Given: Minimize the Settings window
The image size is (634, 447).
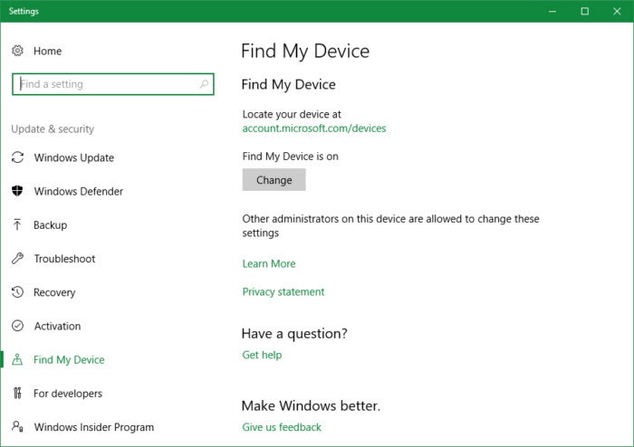Looking at the screenshot, I should pos(552,11).
